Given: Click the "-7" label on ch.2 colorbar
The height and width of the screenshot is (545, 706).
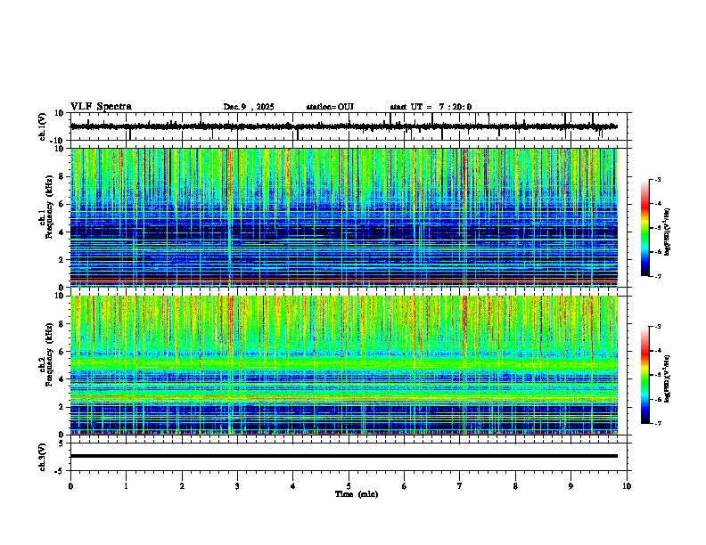Looking at the screenshot, I should [658, 424].
